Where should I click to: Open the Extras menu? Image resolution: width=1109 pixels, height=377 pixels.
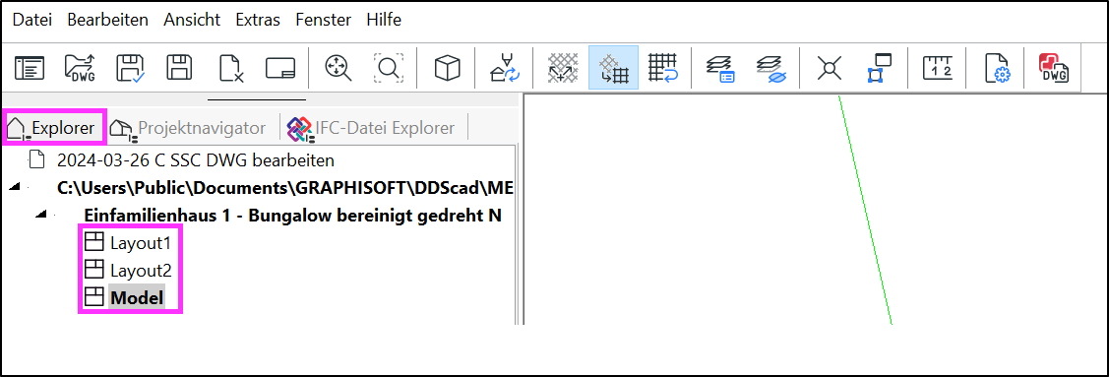click(258, 20)
